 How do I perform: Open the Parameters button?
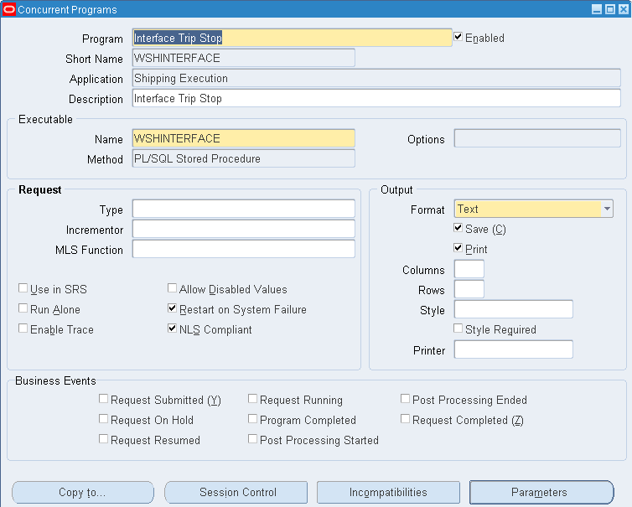[541, 492]
